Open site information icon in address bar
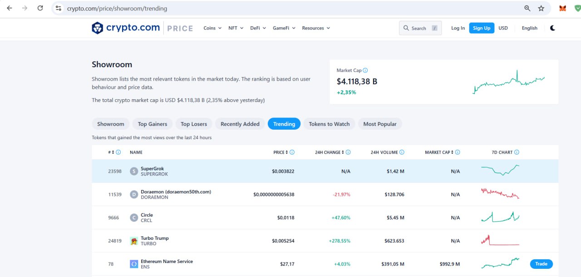This screenshot has width=581, height=277. click(58, 8)
